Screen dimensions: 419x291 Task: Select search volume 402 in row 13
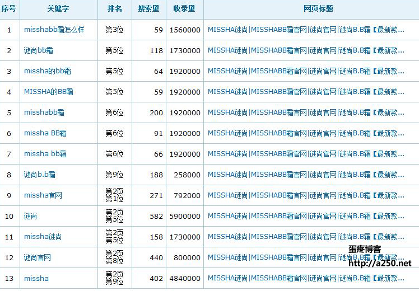pos(156,279)
